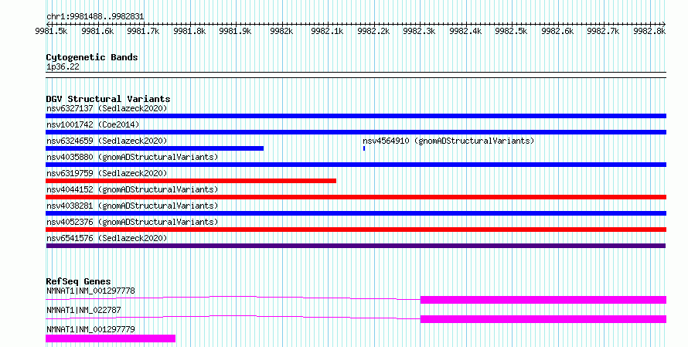Click the 9981.8k ruler tick
Viewport: 688px width, 347px height.
[x=189, y=31]
